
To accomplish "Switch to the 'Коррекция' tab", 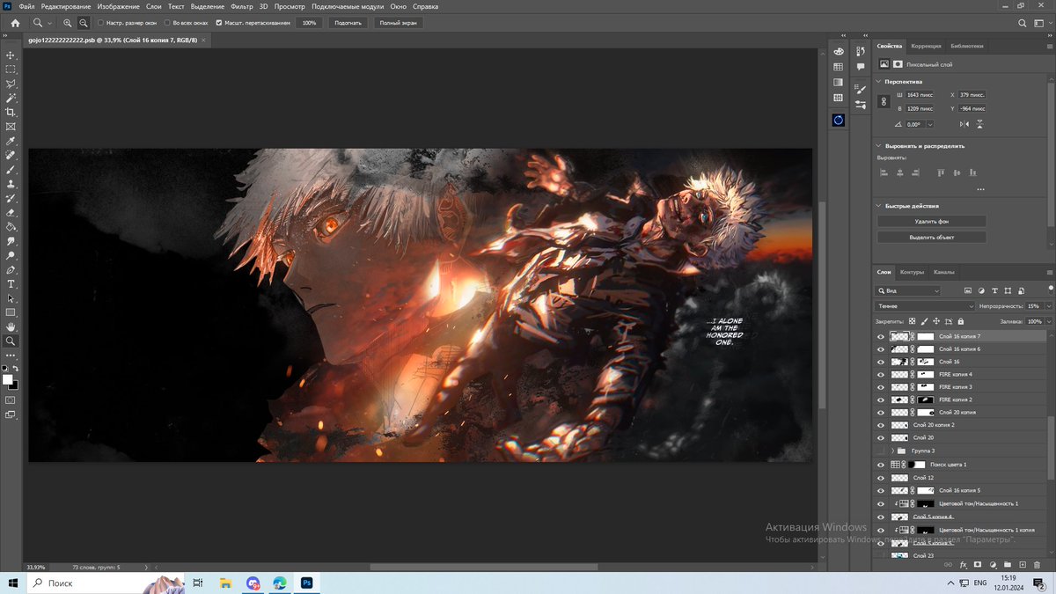I will pos(926,46).
